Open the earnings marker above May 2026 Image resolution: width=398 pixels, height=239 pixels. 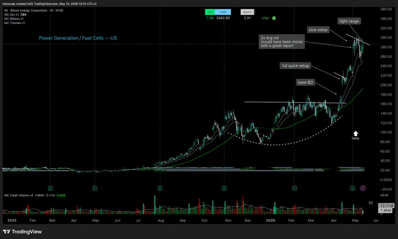pyautogui.click(x=352, y=188)
